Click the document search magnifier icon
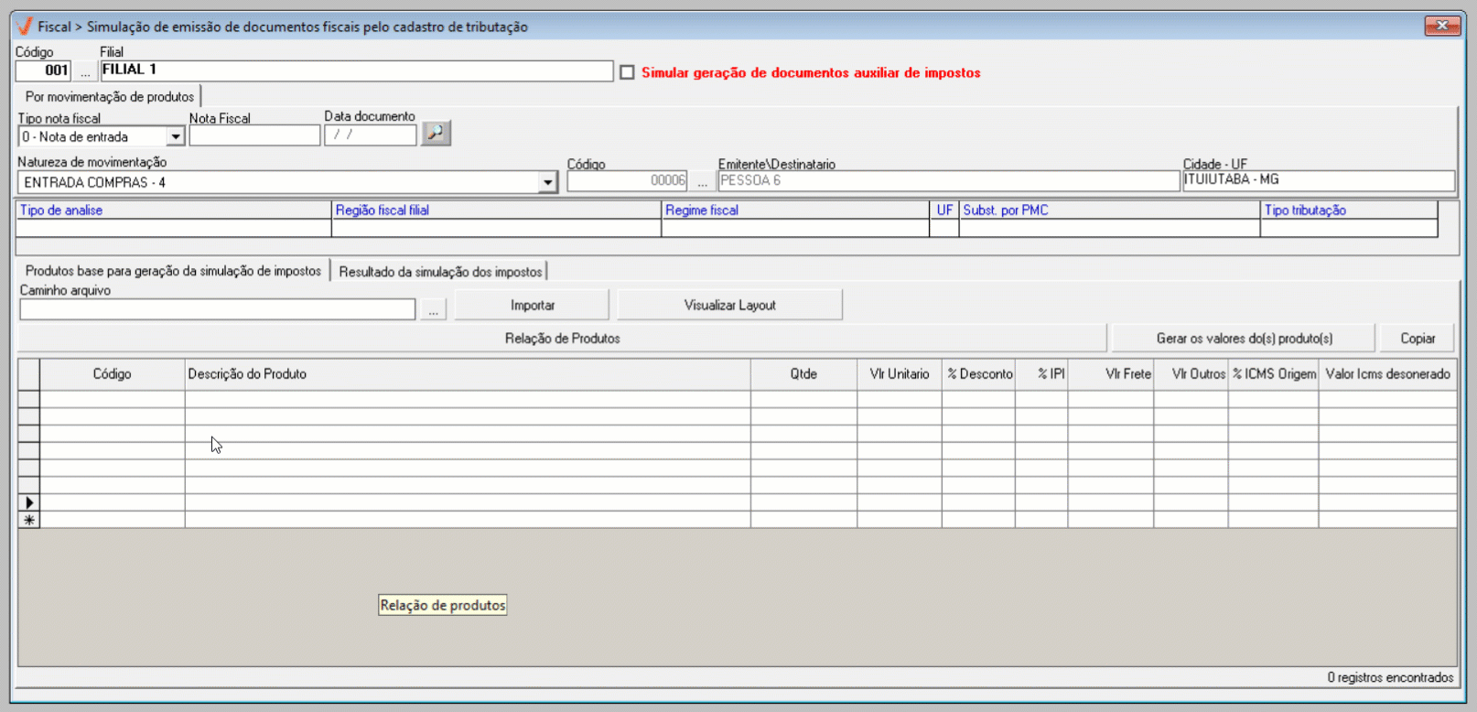The image size is (1477, 712). [x=436, y=134]
